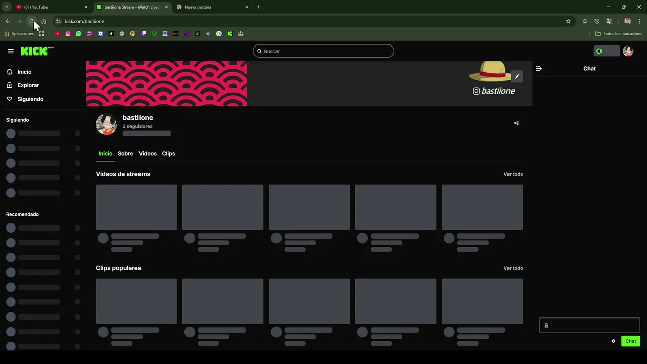Close the bastiione Stream browser tab

[166, 7]
